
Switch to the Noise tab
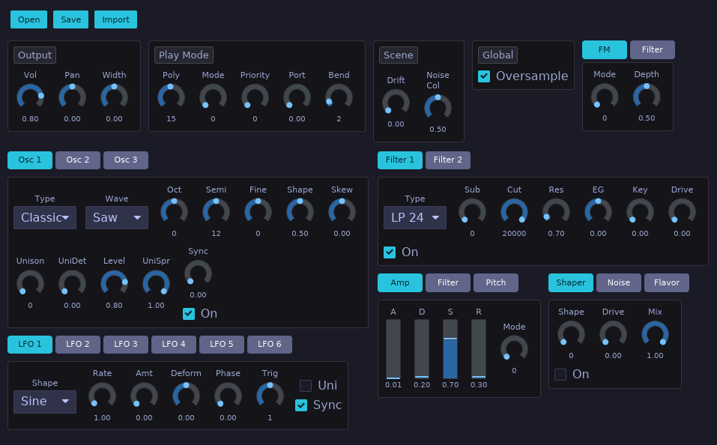619,282
